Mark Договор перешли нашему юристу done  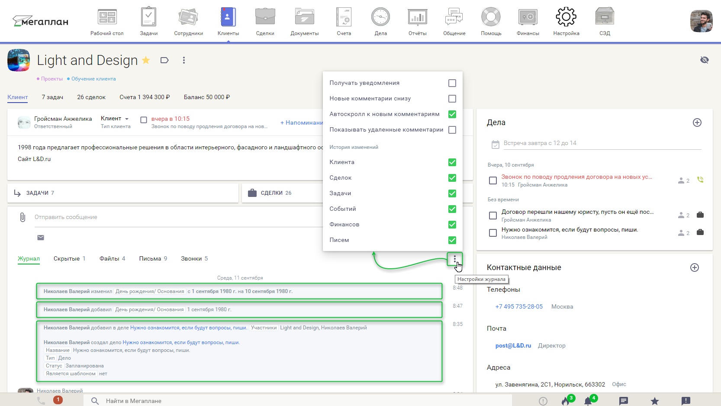click(x=492, y=215)
